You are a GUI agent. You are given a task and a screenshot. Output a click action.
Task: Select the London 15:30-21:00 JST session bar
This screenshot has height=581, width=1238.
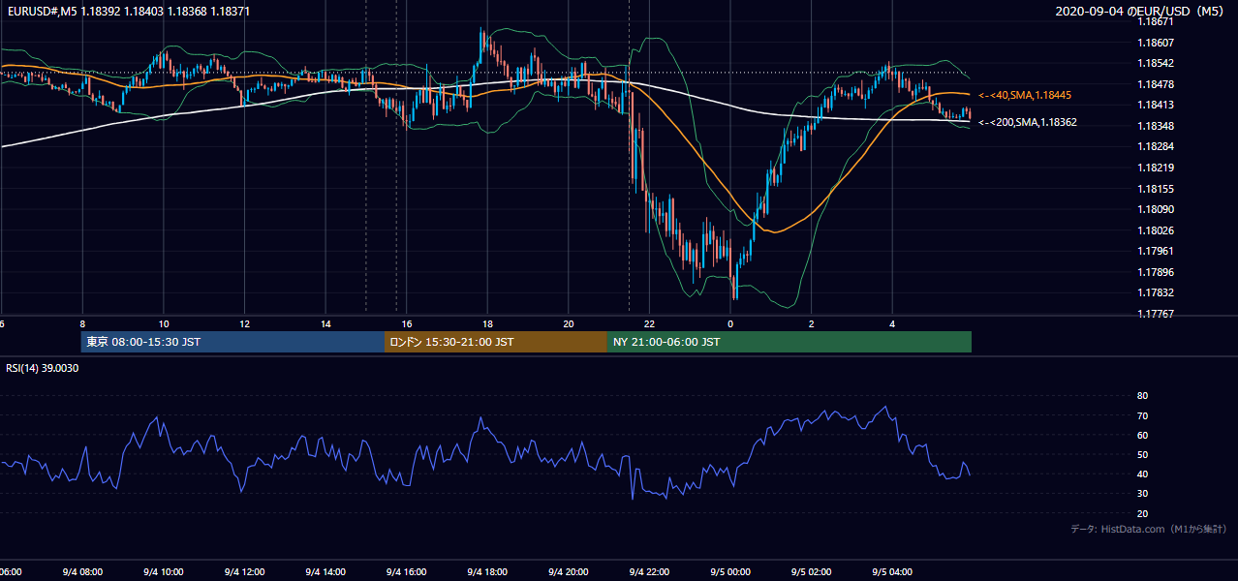496,342
